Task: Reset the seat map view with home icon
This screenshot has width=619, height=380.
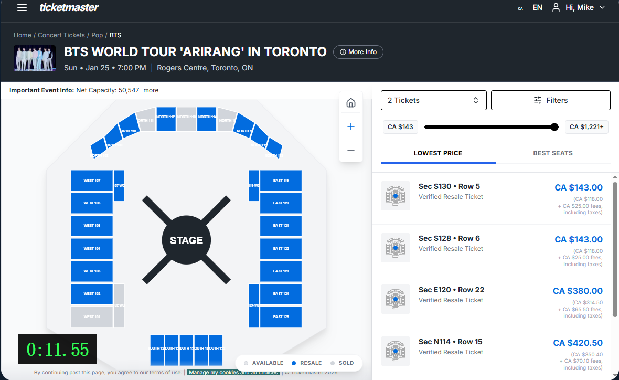Action: (x=350, y=102)
